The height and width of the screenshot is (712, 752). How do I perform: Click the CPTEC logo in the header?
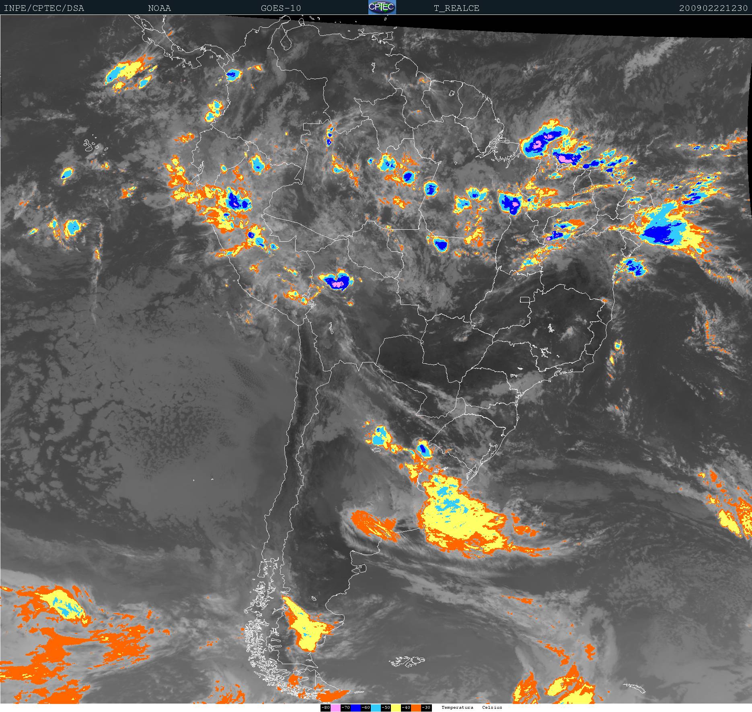382,7
